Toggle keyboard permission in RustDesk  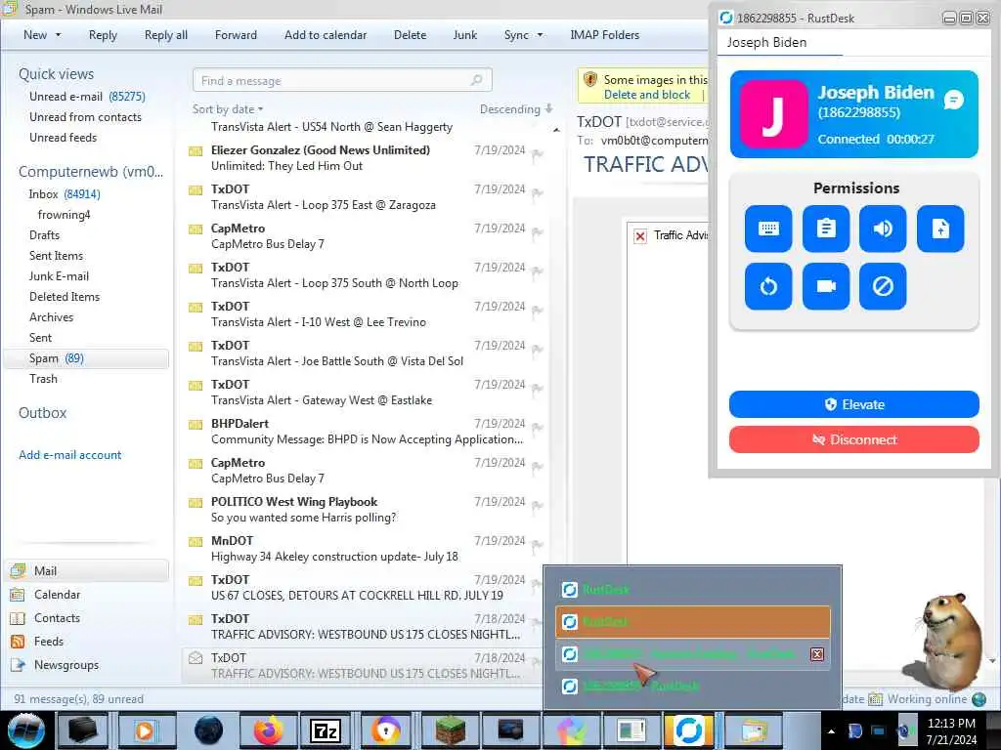(x=768, y=229)
